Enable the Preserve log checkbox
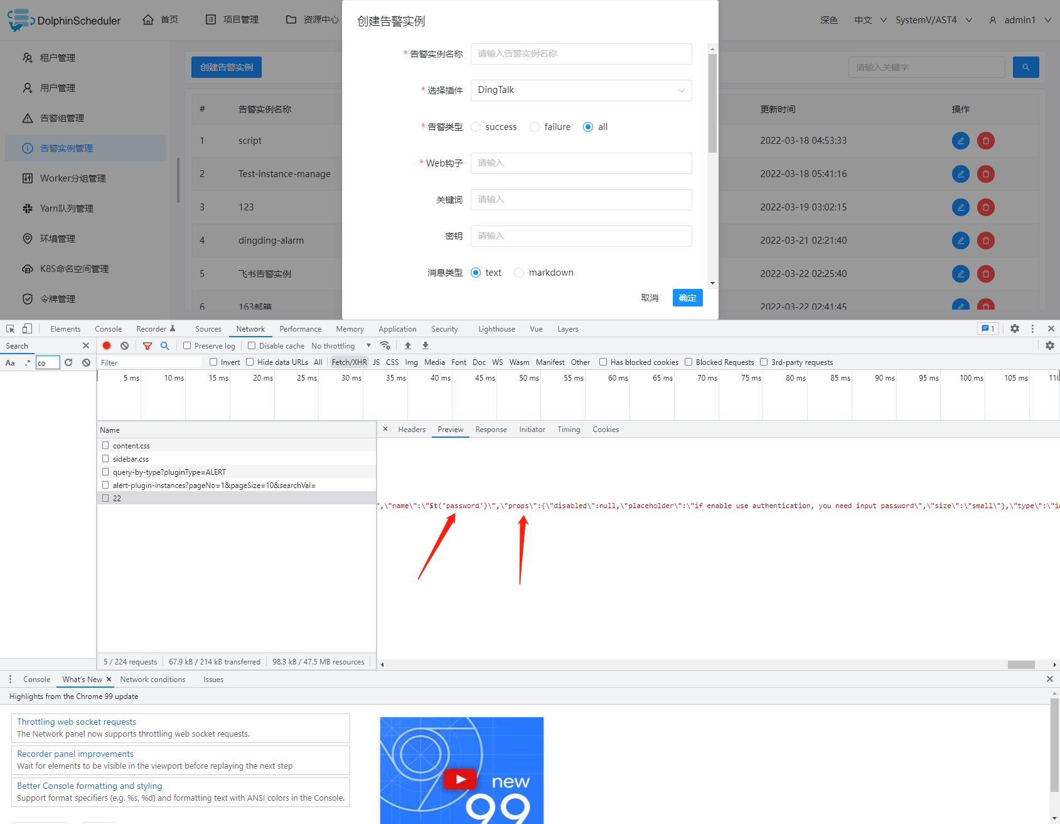Viewport: 1060px width, 824px height. tap(187, 345)
